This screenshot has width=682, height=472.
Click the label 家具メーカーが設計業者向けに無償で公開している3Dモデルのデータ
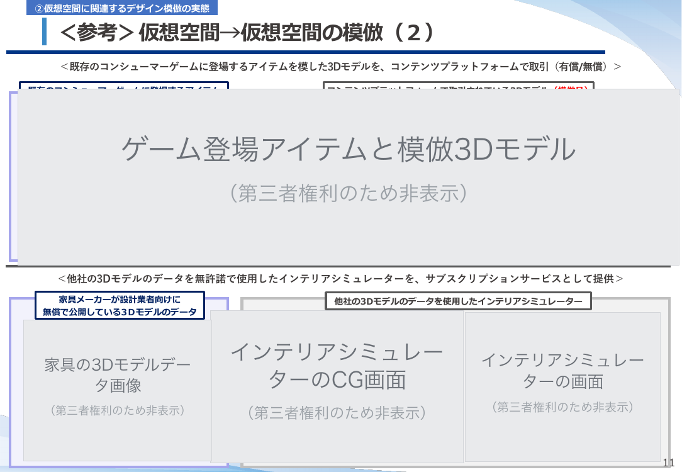(120, 305)
